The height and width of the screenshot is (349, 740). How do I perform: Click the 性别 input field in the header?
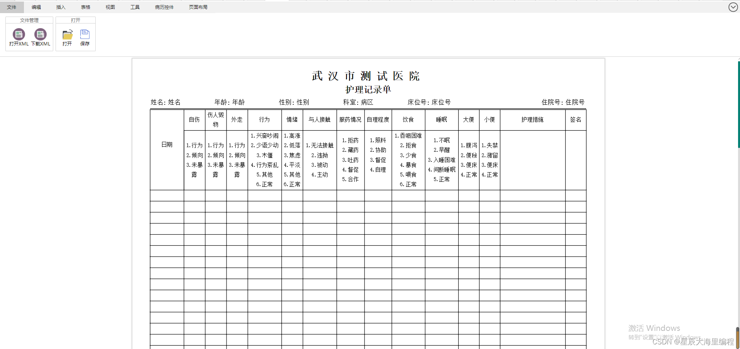(303, 102)
